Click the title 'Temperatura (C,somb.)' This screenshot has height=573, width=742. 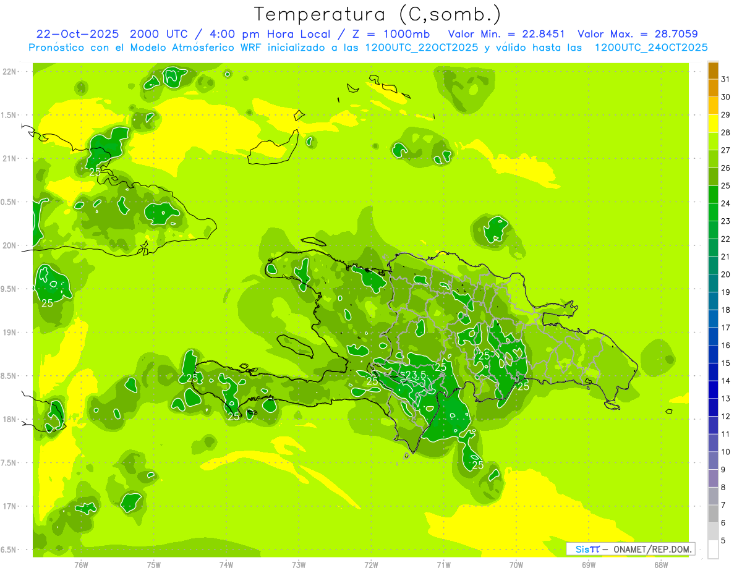[378, 14]
